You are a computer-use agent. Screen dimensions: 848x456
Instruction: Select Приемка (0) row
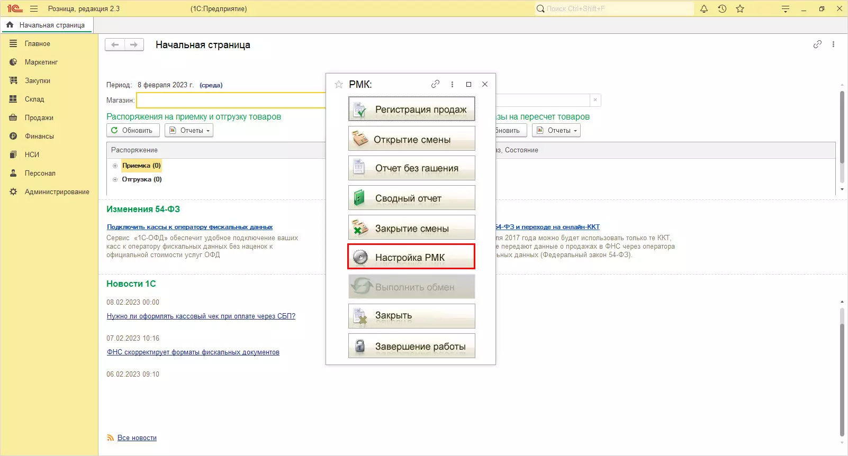pos(141,166)
